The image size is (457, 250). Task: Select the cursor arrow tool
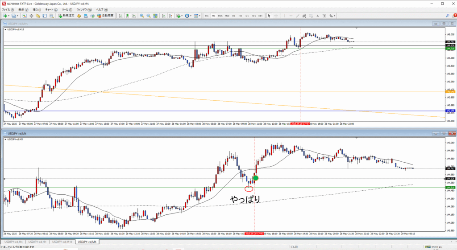click(x=269, y=16)
